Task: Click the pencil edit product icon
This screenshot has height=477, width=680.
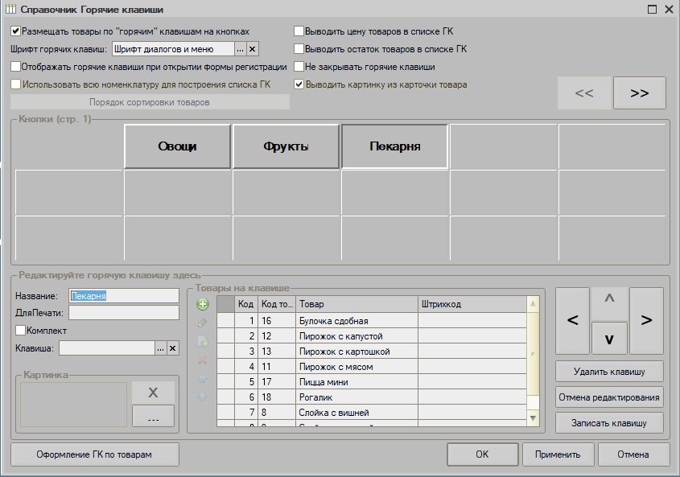Action: coord(203,323)
